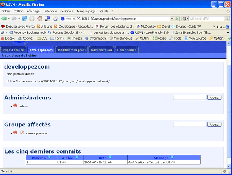This screenshot has width=232, height=175.
Task: Click the Home icon in navigation toolbar
Action: tap(40, 19)
